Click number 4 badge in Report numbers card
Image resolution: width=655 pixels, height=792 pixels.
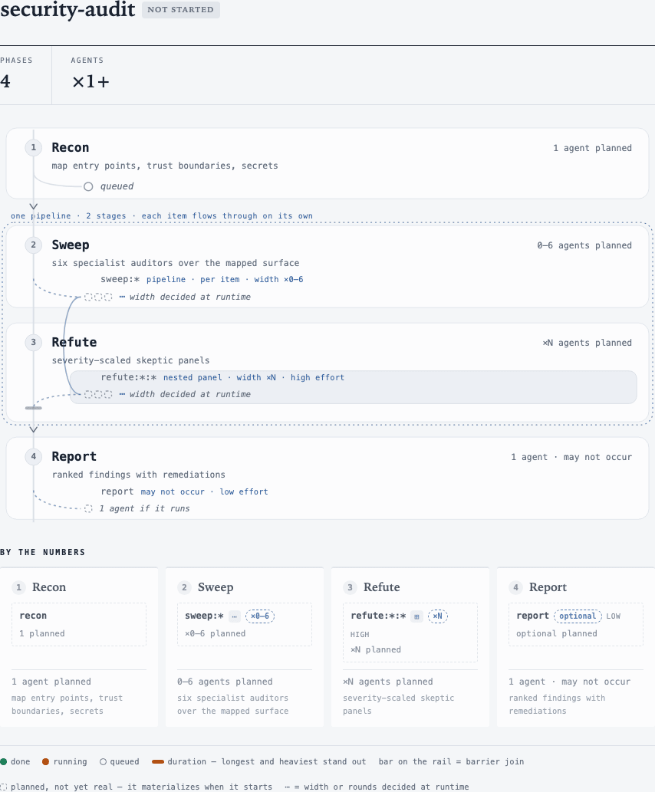click(515, 587)
